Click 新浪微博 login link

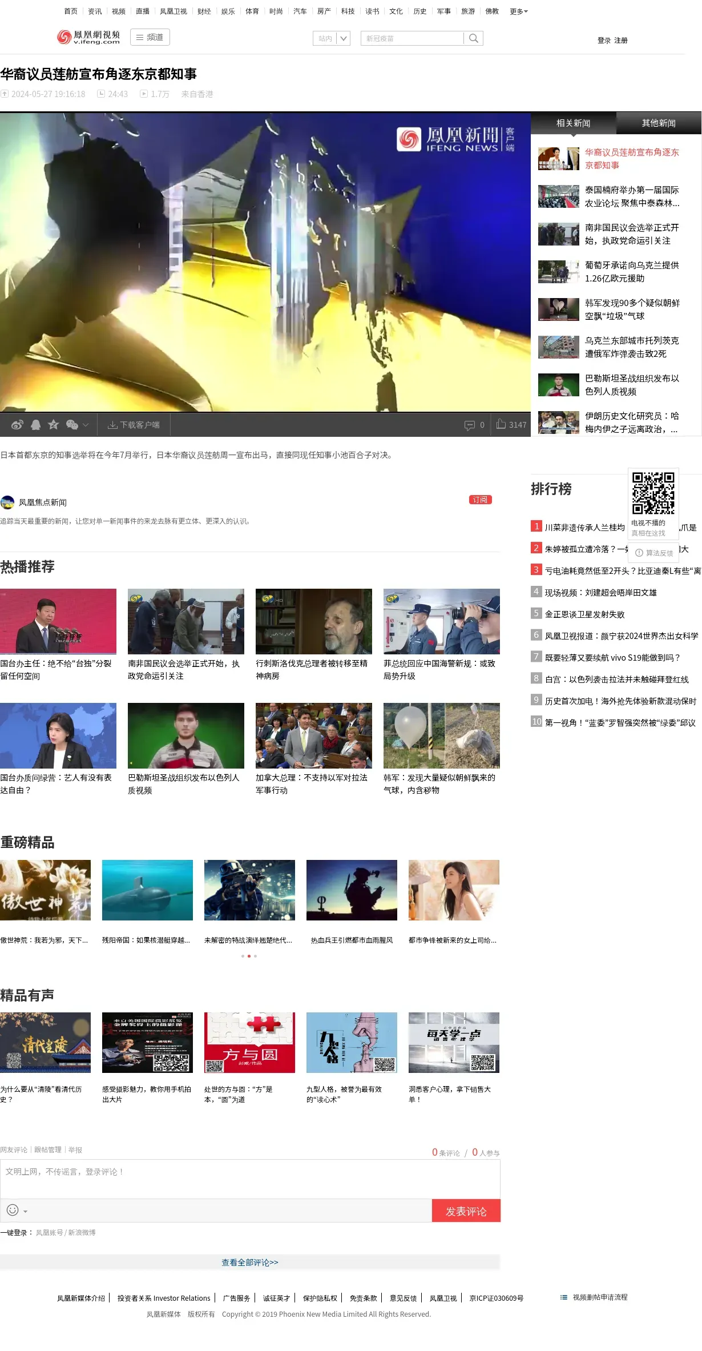tap(82, 1233)
